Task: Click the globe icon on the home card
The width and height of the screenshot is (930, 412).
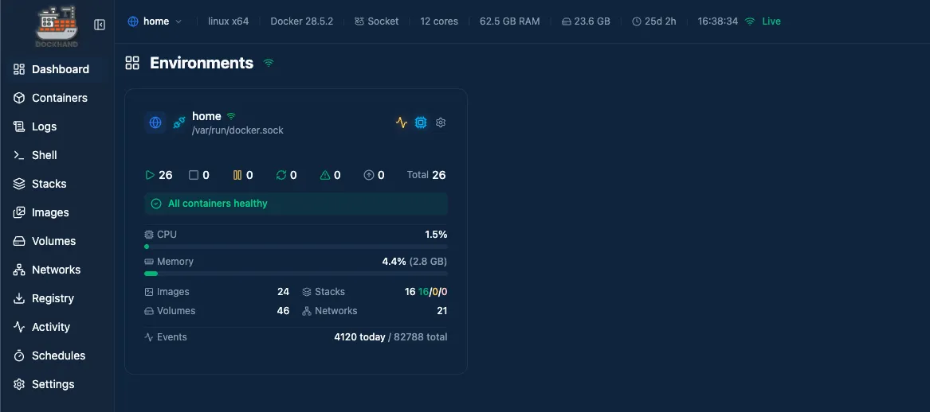Action: point(155,122)
